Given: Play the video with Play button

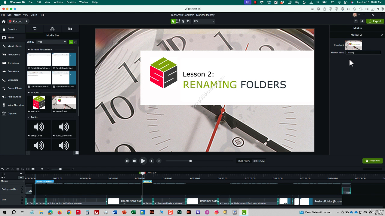Looking at the screenshot, I should (143, 161).
